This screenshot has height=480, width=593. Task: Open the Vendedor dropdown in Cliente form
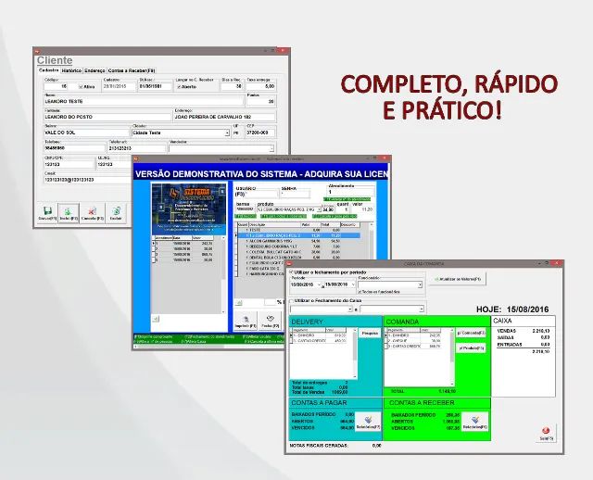pyautogui.click(x=271, y=148)
